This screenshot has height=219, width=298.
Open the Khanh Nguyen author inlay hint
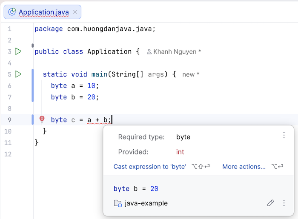click(x=174, y=51)
